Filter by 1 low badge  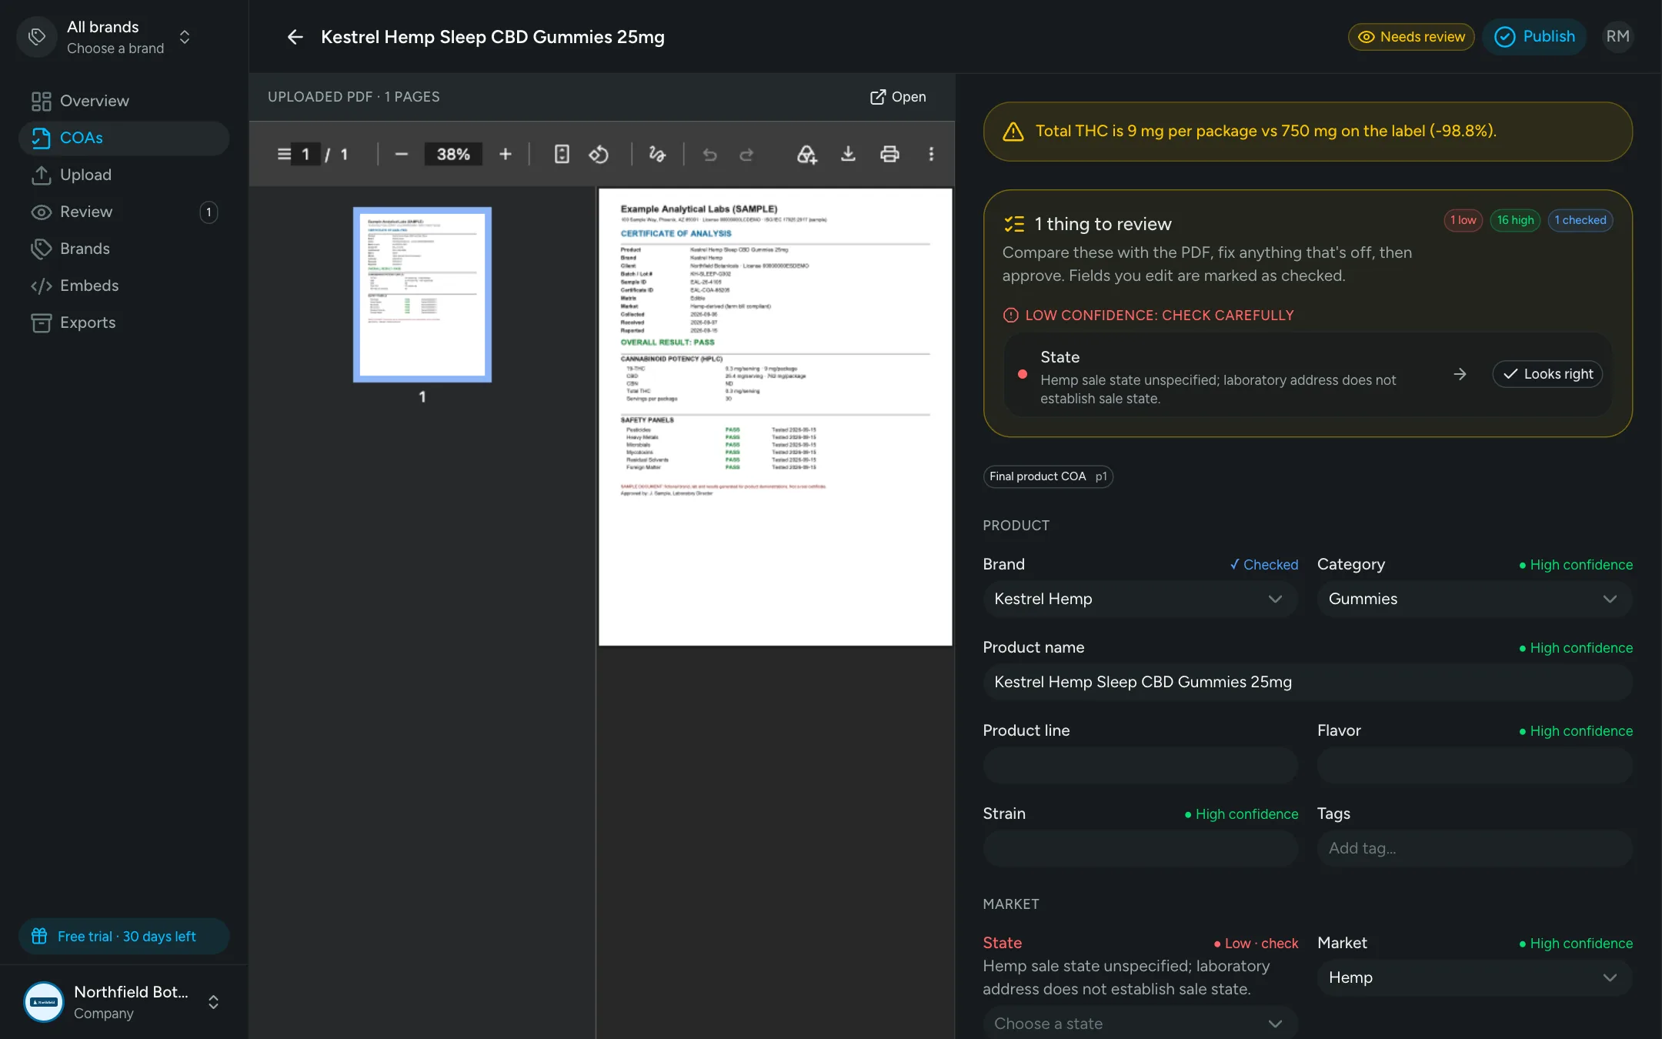point(1463,220)
